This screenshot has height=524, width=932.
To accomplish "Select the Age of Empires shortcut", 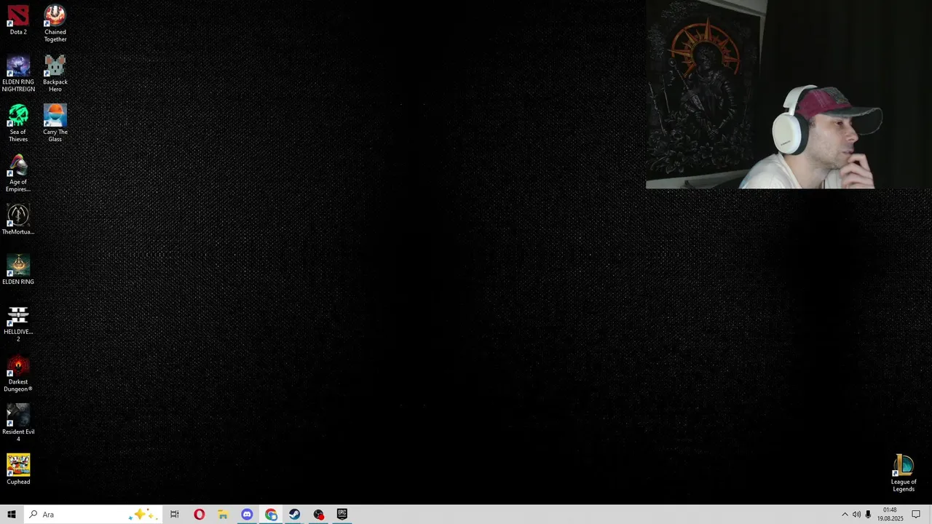I will coord(18,174).
